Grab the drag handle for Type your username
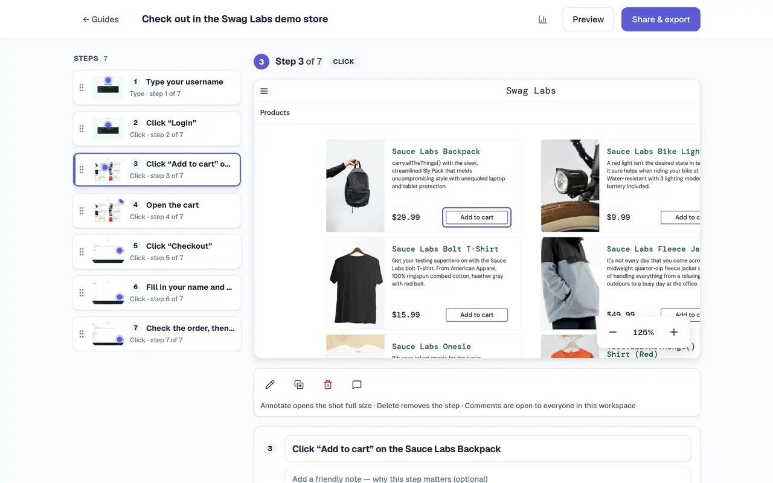 [x=82, y=88]
